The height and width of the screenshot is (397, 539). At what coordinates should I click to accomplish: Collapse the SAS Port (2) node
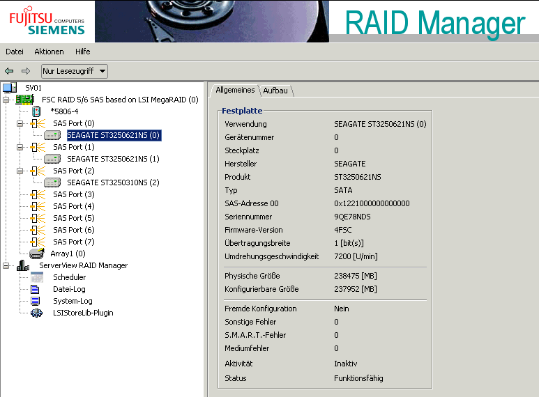pos(20,171)
